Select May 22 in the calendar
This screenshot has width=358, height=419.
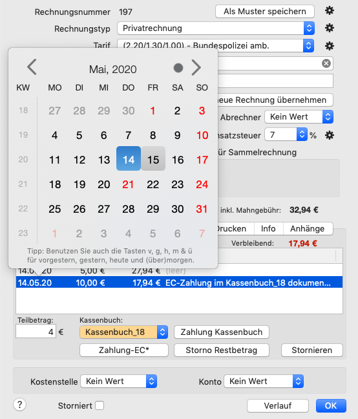click(153, 184)
